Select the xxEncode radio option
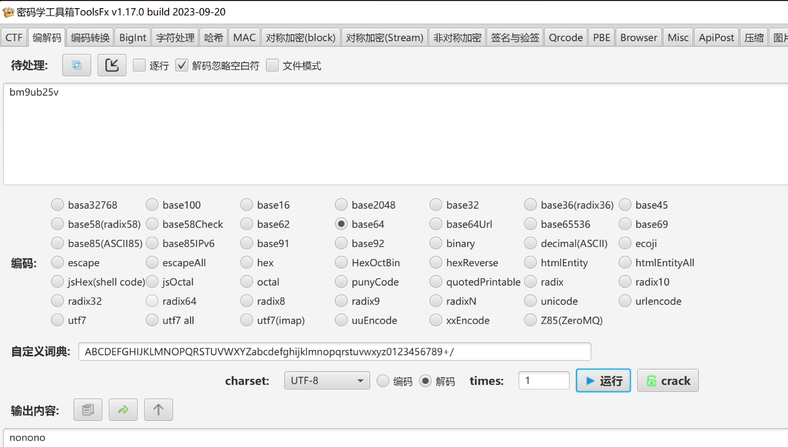 coord(436,320)
